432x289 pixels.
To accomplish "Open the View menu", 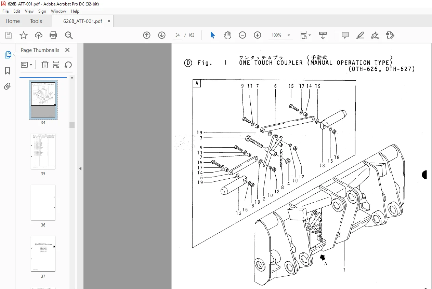I will click(29, 11).
